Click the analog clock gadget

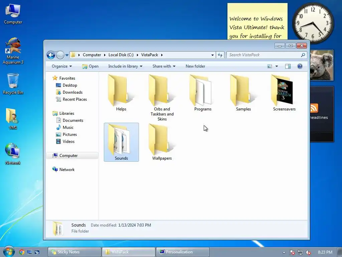tap(313, 23)
